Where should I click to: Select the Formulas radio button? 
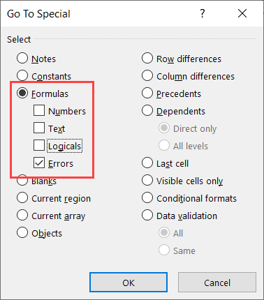coord(22,93)
